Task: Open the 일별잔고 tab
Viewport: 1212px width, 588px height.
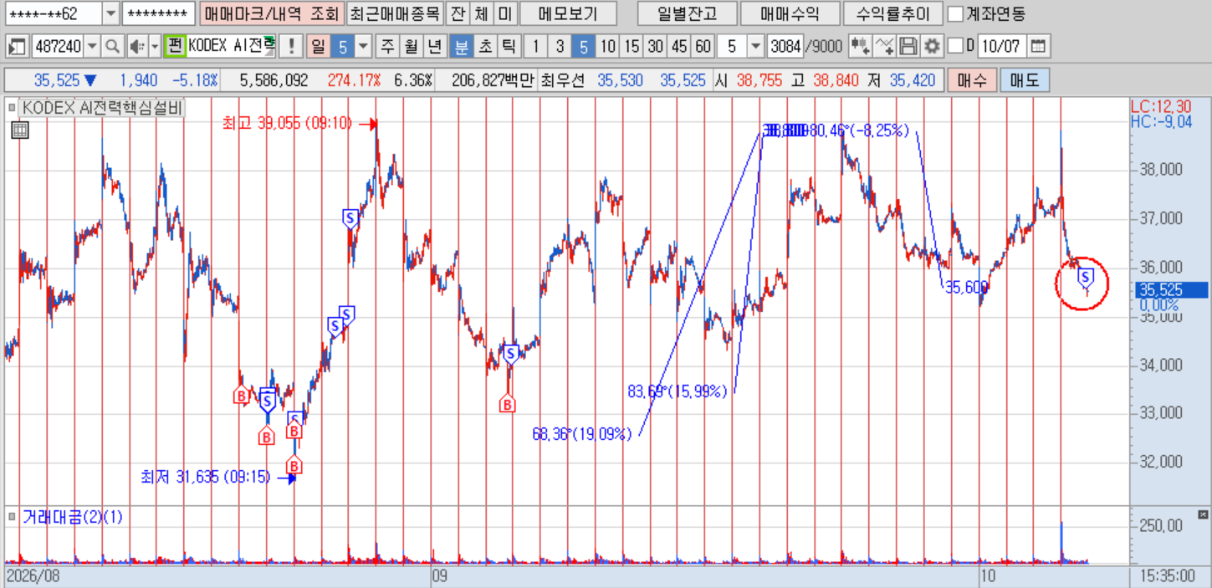Action: pos(687,13)
